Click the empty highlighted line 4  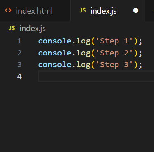click(x=96, y=76)
